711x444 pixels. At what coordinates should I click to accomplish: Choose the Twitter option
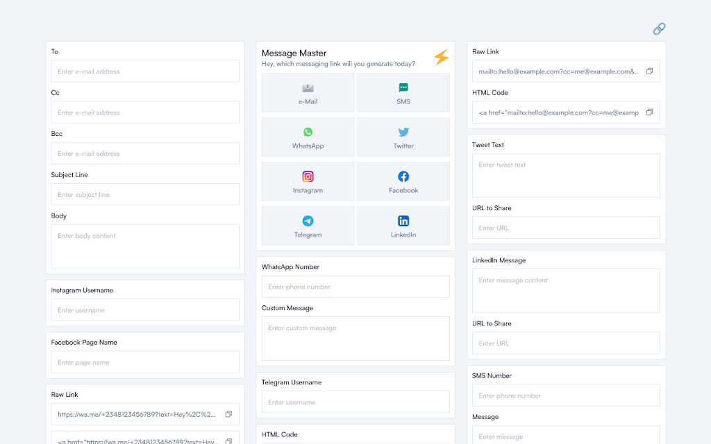(x=403, y=137)
